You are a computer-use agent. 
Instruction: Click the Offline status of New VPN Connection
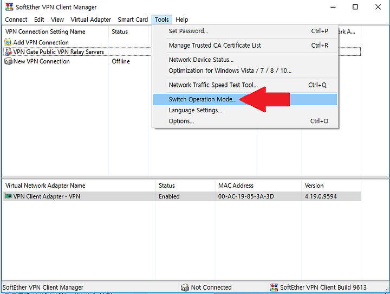tap(121, 61)
